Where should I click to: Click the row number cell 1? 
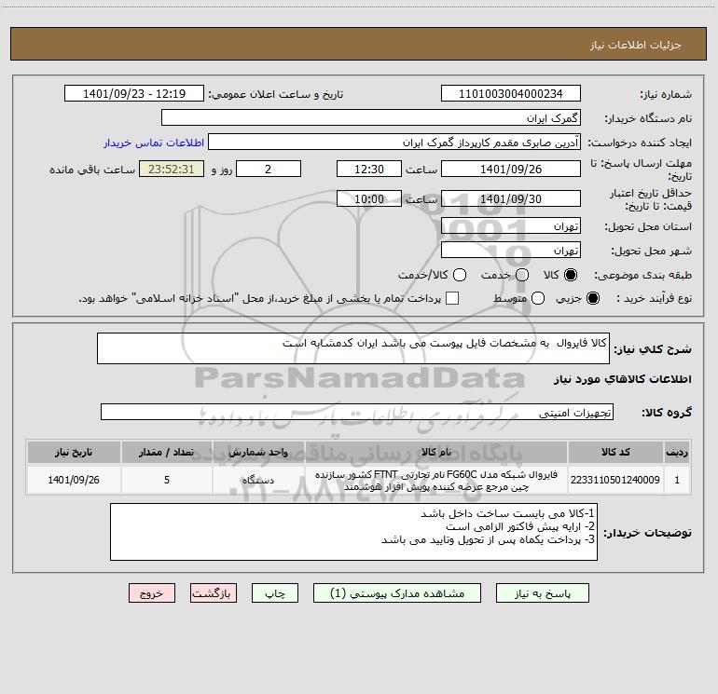(677, 480)
